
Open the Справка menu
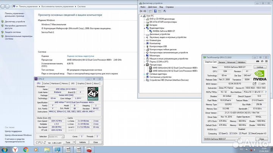click(x=169, y=7)
